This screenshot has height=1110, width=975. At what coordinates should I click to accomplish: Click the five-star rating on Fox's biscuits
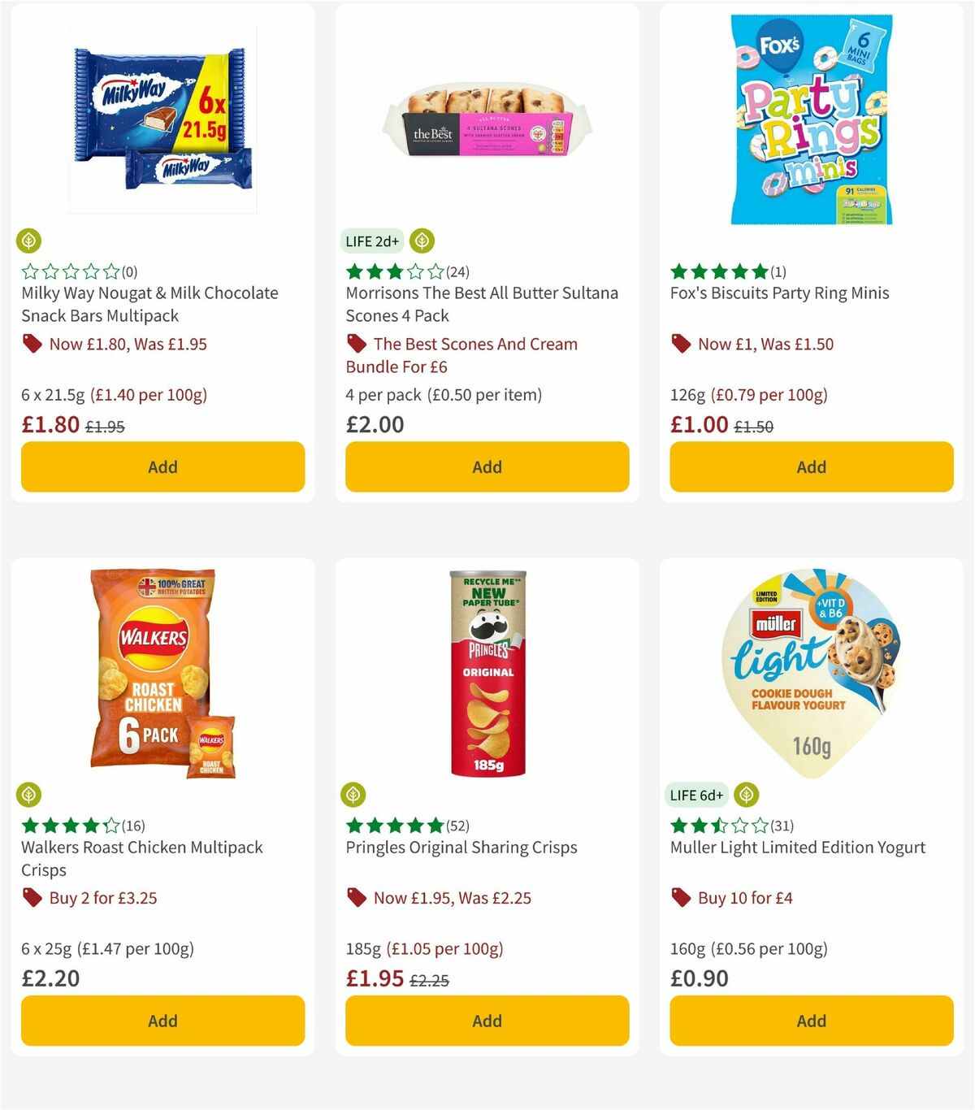pyautogui.click(x=717, y=271)
